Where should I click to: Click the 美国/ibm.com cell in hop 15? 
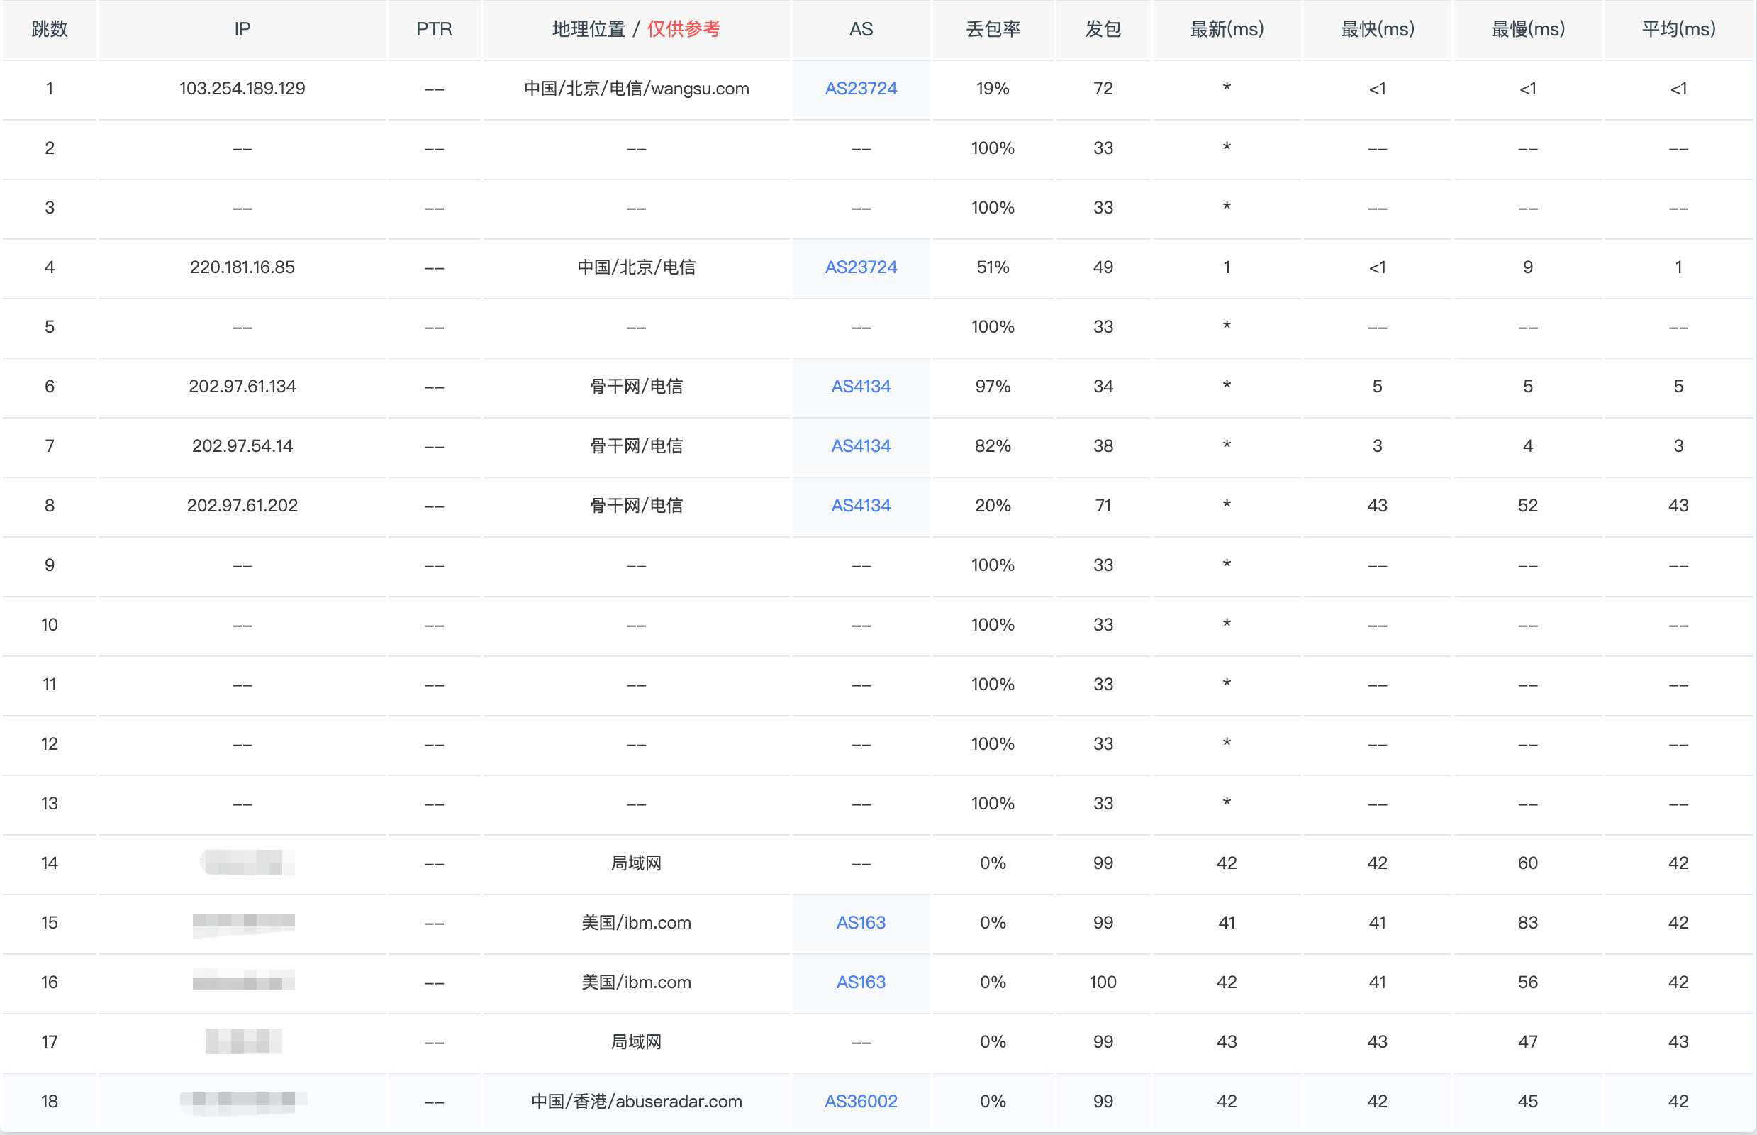click(636, 923)
